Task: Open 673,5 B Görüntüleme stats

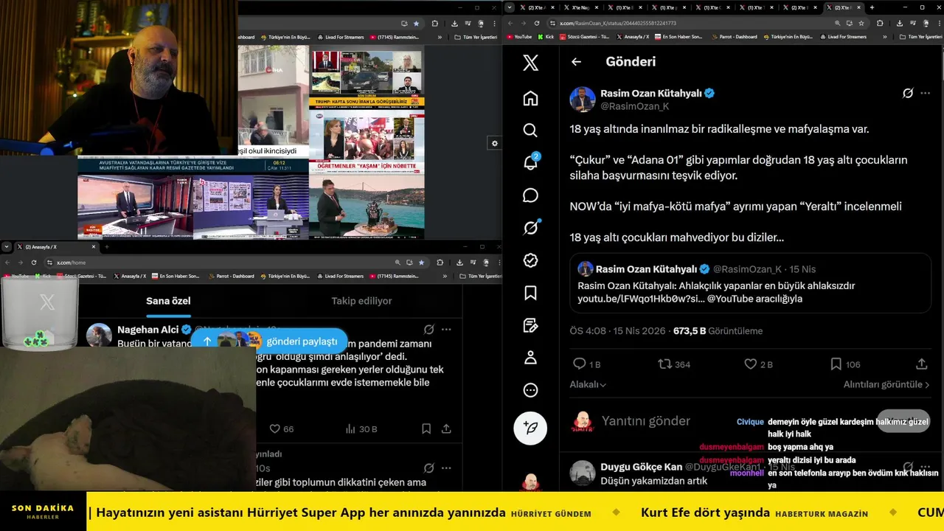Action: click(718, 331)
